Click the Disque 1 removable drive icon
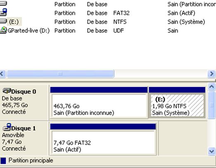Viewport: 216px width, 168px height. click(x=7, y=127)
